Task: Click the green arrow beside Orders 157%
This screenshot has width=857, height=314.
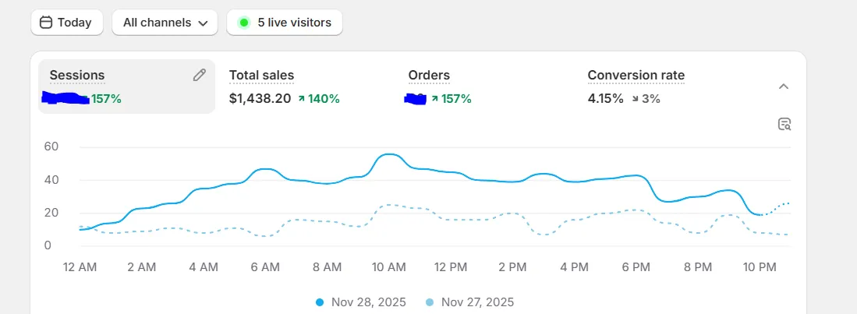Action: pos(433,99)
